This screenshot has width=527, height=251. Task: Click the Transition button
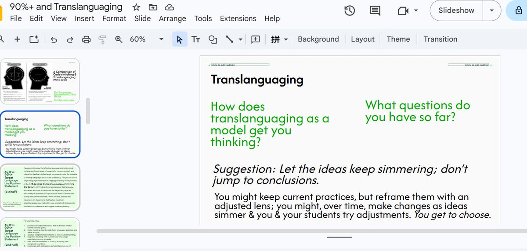[x=440, y=39]
